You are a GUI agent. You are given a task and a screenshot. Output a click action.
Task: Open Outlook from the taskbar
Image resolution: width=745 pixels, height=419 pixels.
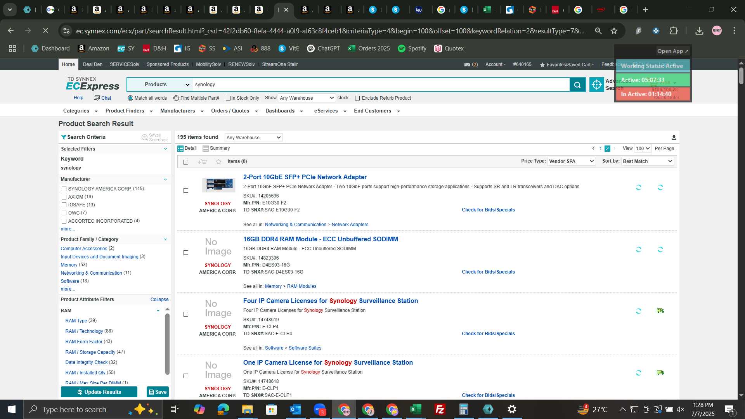295,409
